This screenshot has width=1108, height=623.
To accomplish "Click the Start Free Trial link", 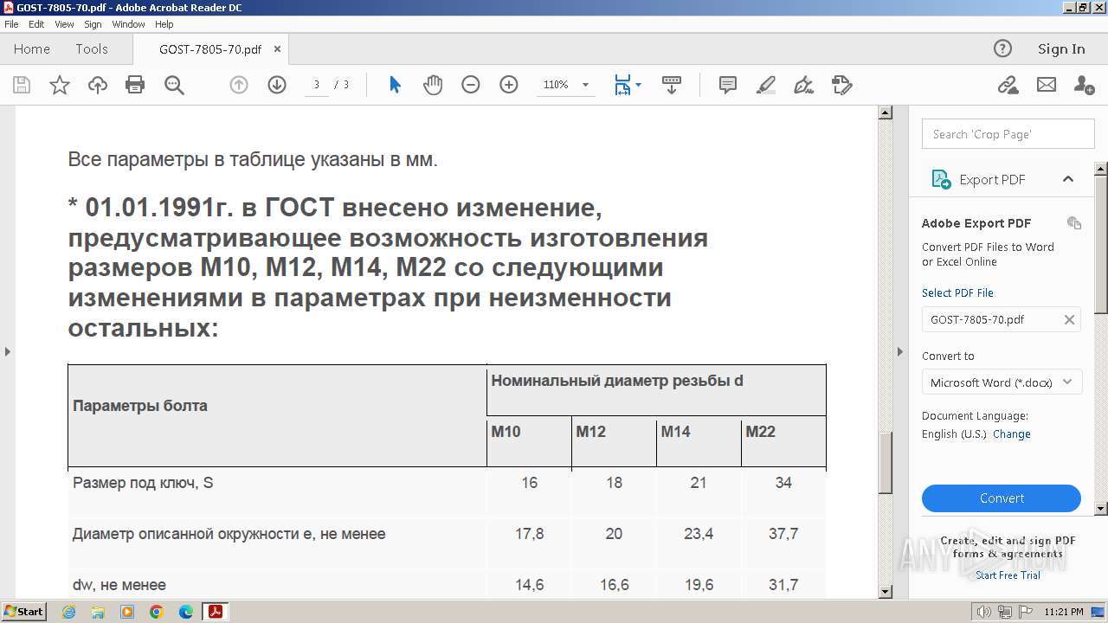I will (x=1008, y=575).
